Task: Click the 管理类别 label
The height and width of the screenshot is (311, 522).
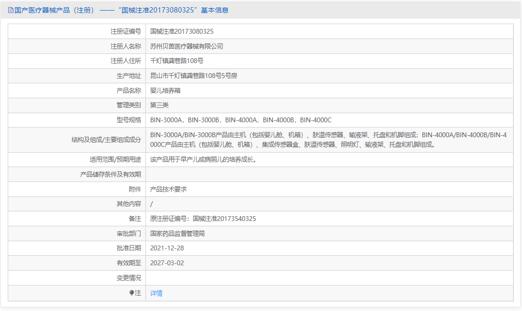Action: click(x=129, y=105)
